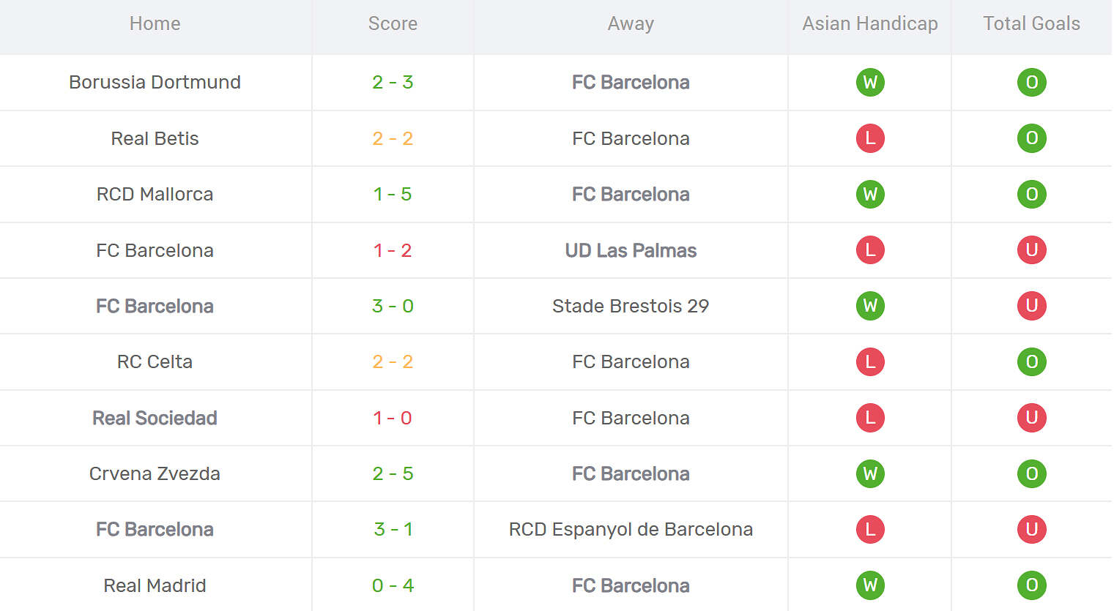Screen dimensions: 1114x611
Task: Click the W handicap badge for Stade Brestois match
Action: tap(870, 306)
